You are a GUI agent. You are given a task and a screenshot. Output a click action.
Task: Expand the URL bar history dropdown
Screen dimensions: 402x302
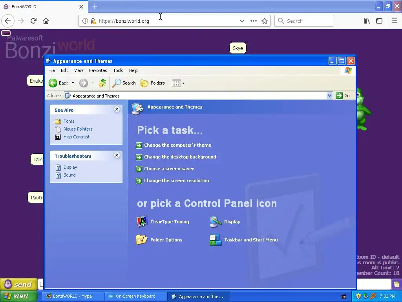242,21
